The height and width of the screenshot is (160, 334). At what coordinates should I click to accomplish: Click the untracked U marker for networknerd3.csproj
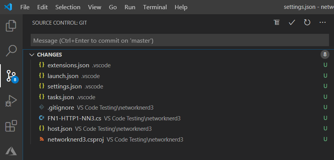(325, 139)
